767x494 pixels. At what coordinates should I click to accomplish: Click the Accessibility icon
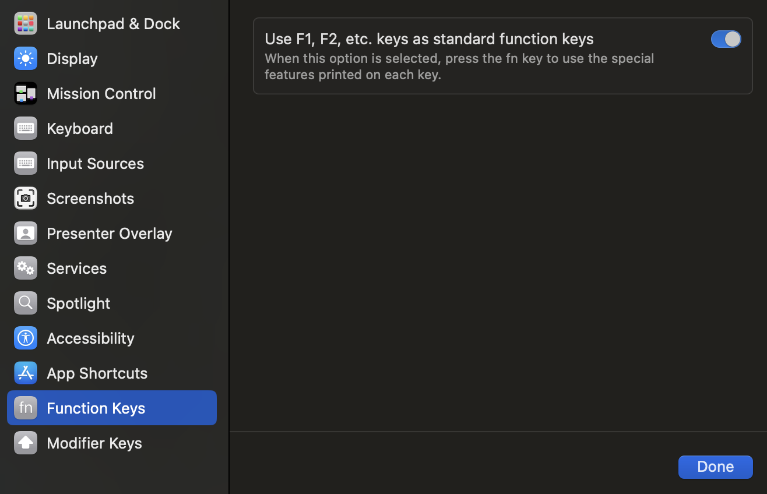(x=26, y=338)
